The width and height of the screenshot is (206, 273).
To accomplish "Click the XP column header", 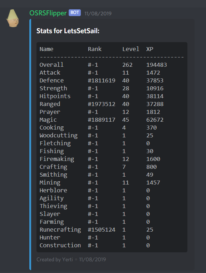I will pyautogui.click(x=149, y=49).
